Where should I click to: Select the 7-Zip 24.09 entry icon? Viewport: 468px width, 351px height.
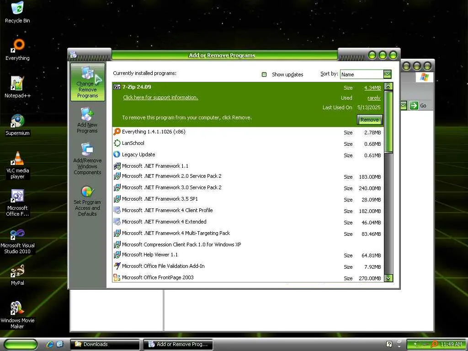117,87
